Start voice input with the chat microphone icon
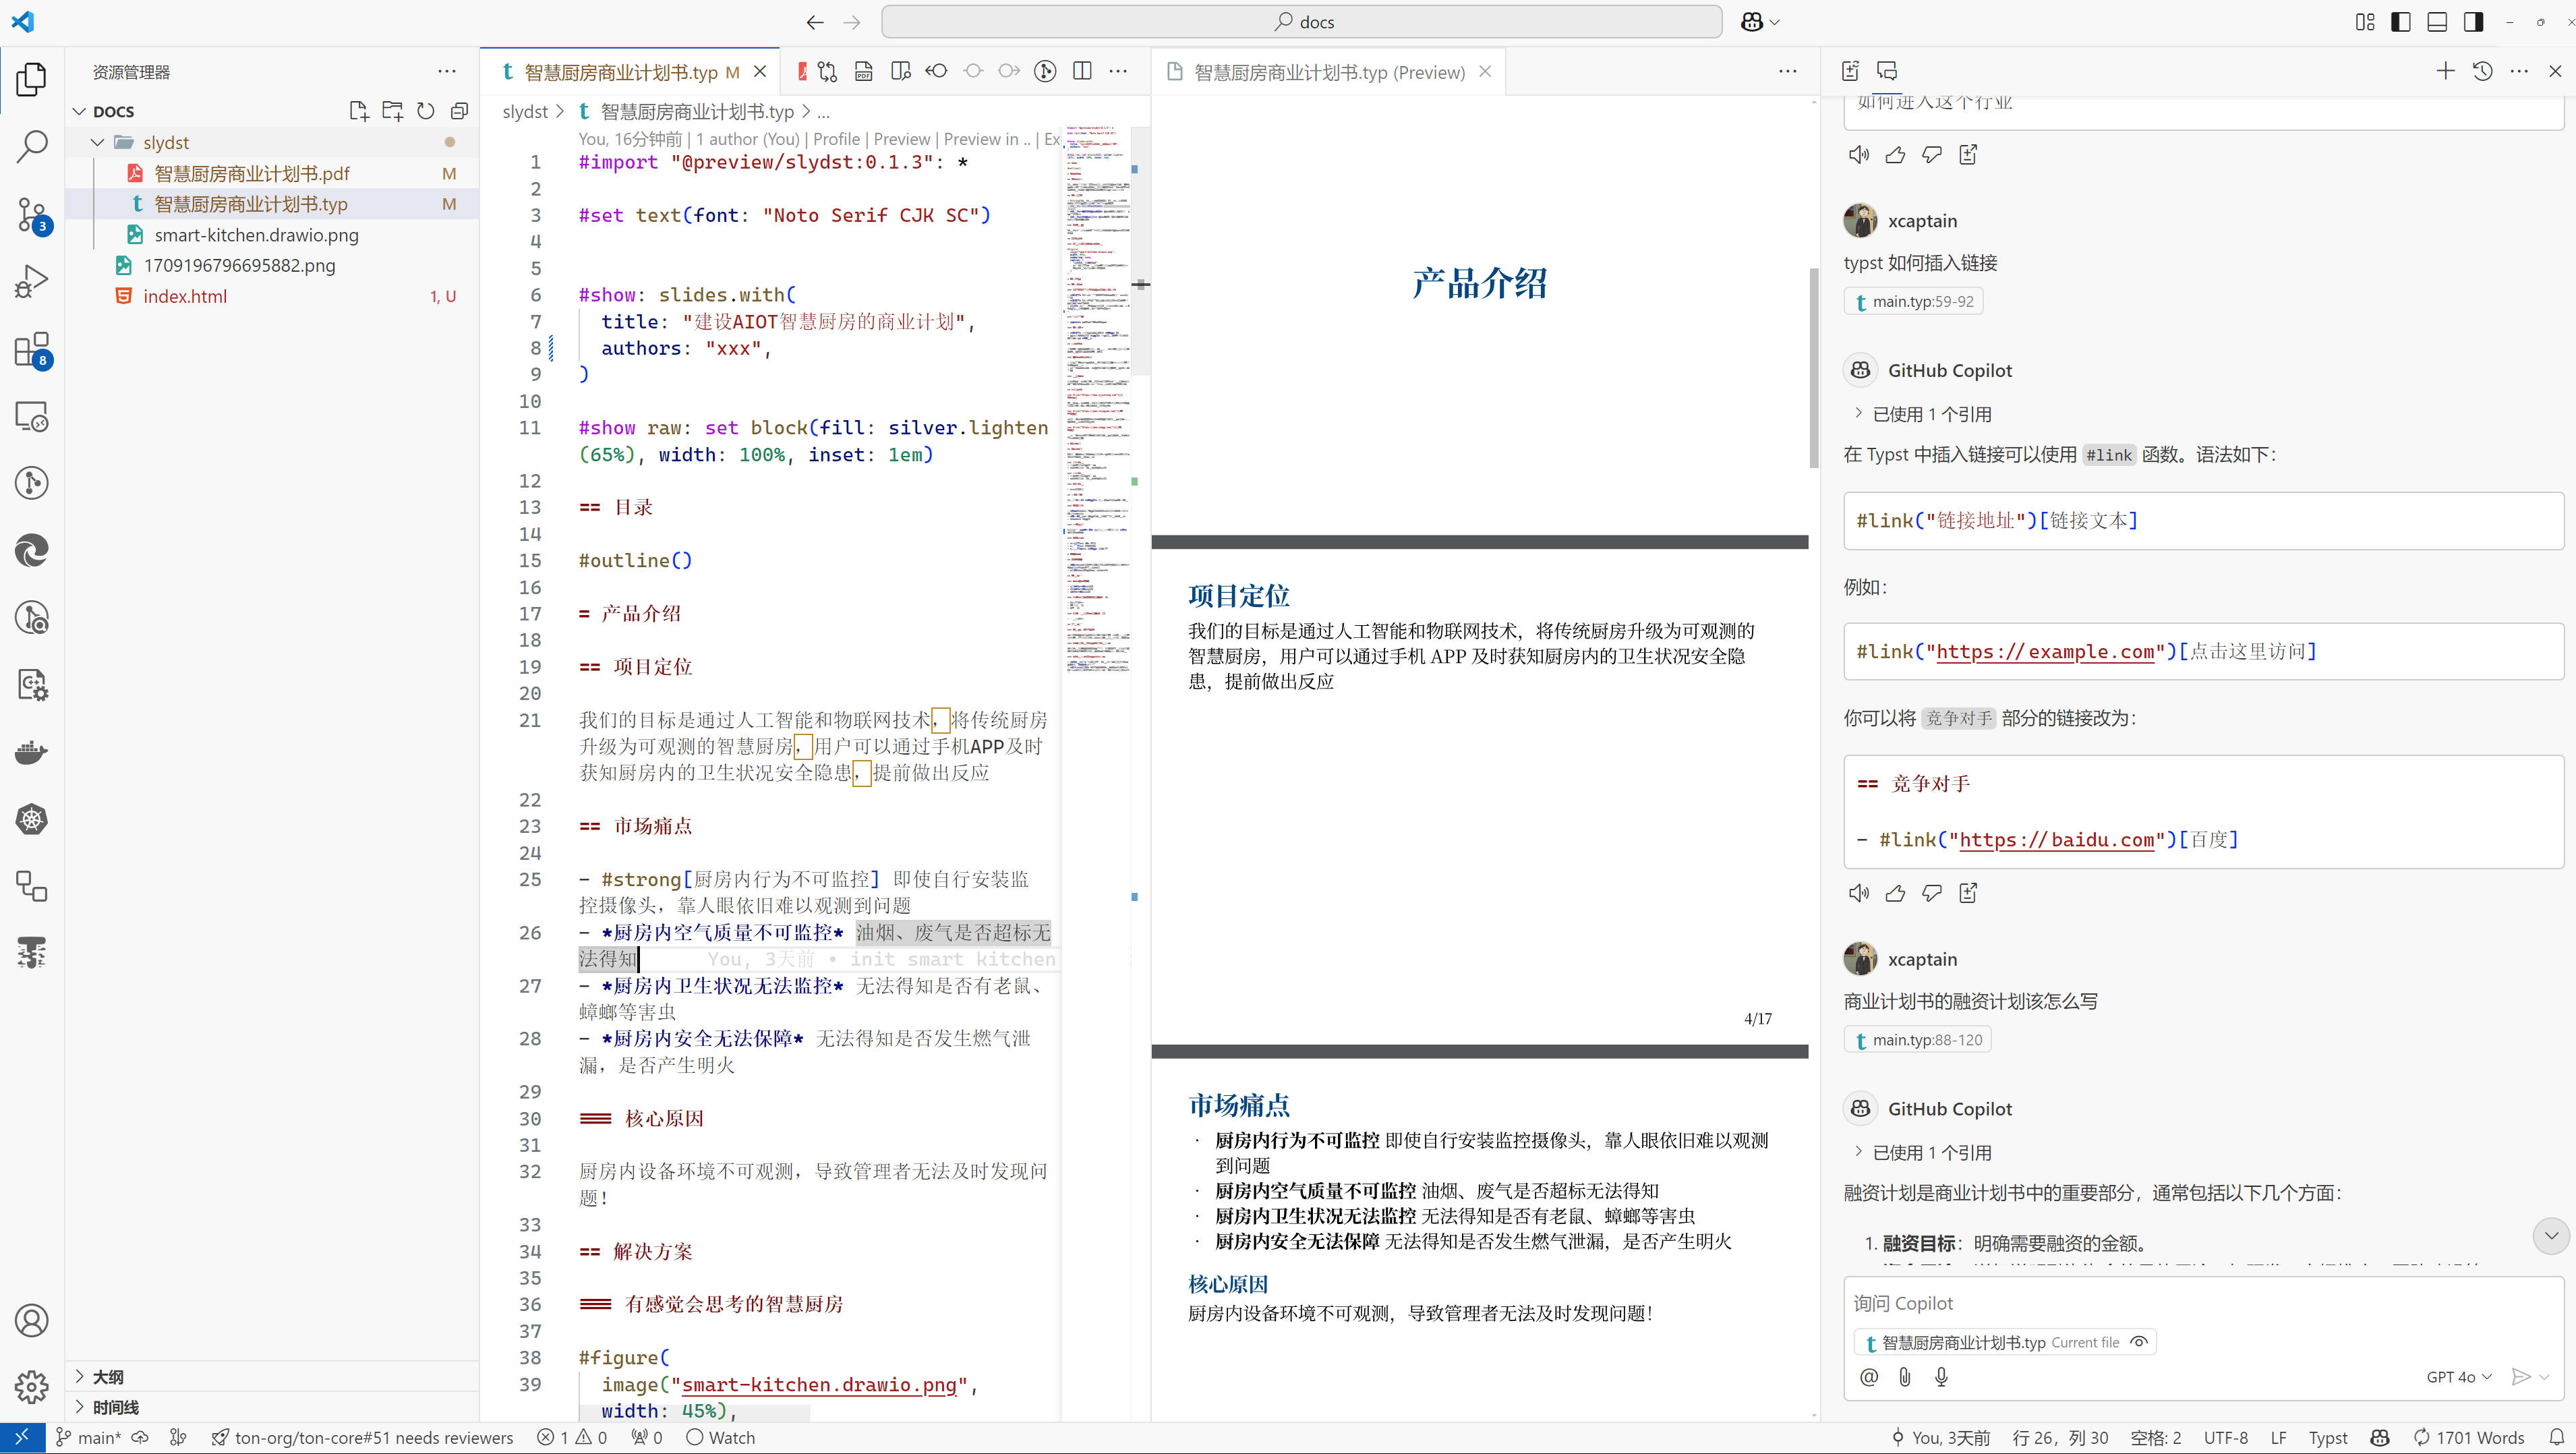Screen dimensions: 2576x1454 (1941, 1377)
